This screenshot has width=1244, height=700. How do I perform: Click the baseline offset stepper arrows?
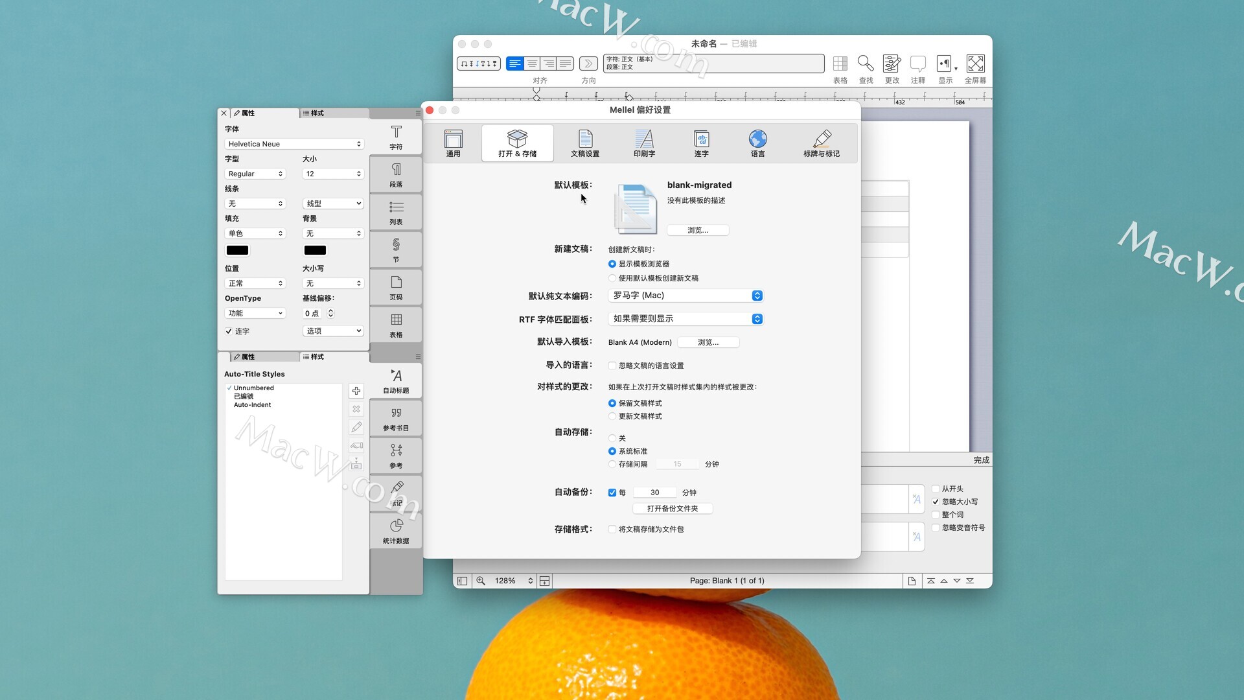point(330,313)
